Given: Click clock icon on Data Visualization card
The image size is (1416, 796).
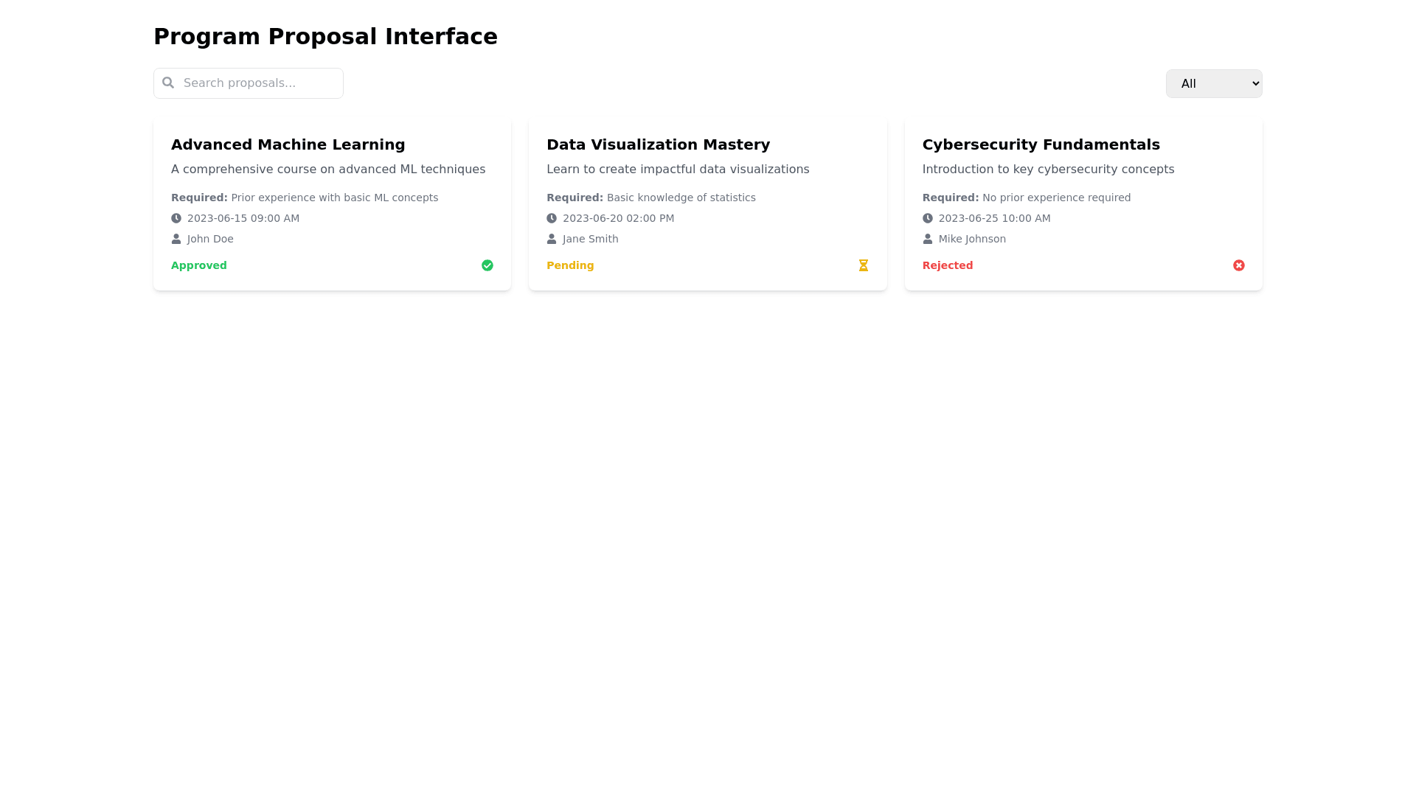Looking at the screenshot, I should coord(552,218).
